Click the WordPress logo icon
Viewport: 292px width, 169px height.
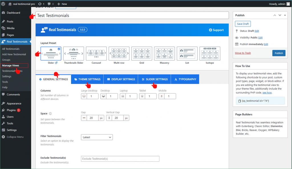point(3,4)
